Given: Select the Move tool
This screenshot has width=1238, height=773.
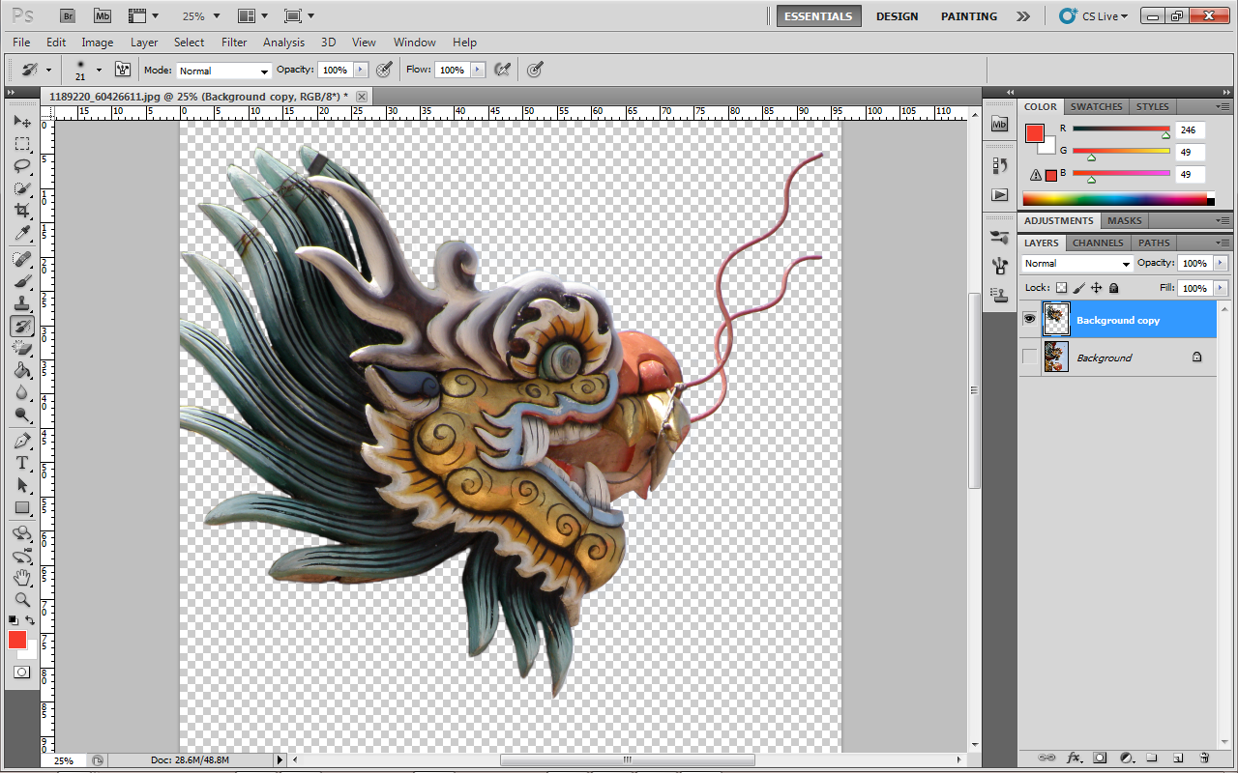Looking at the screenshot, I should tap(22, 122).
